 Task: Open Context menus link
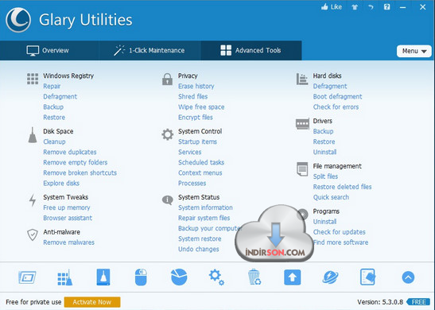pos(200,172)
